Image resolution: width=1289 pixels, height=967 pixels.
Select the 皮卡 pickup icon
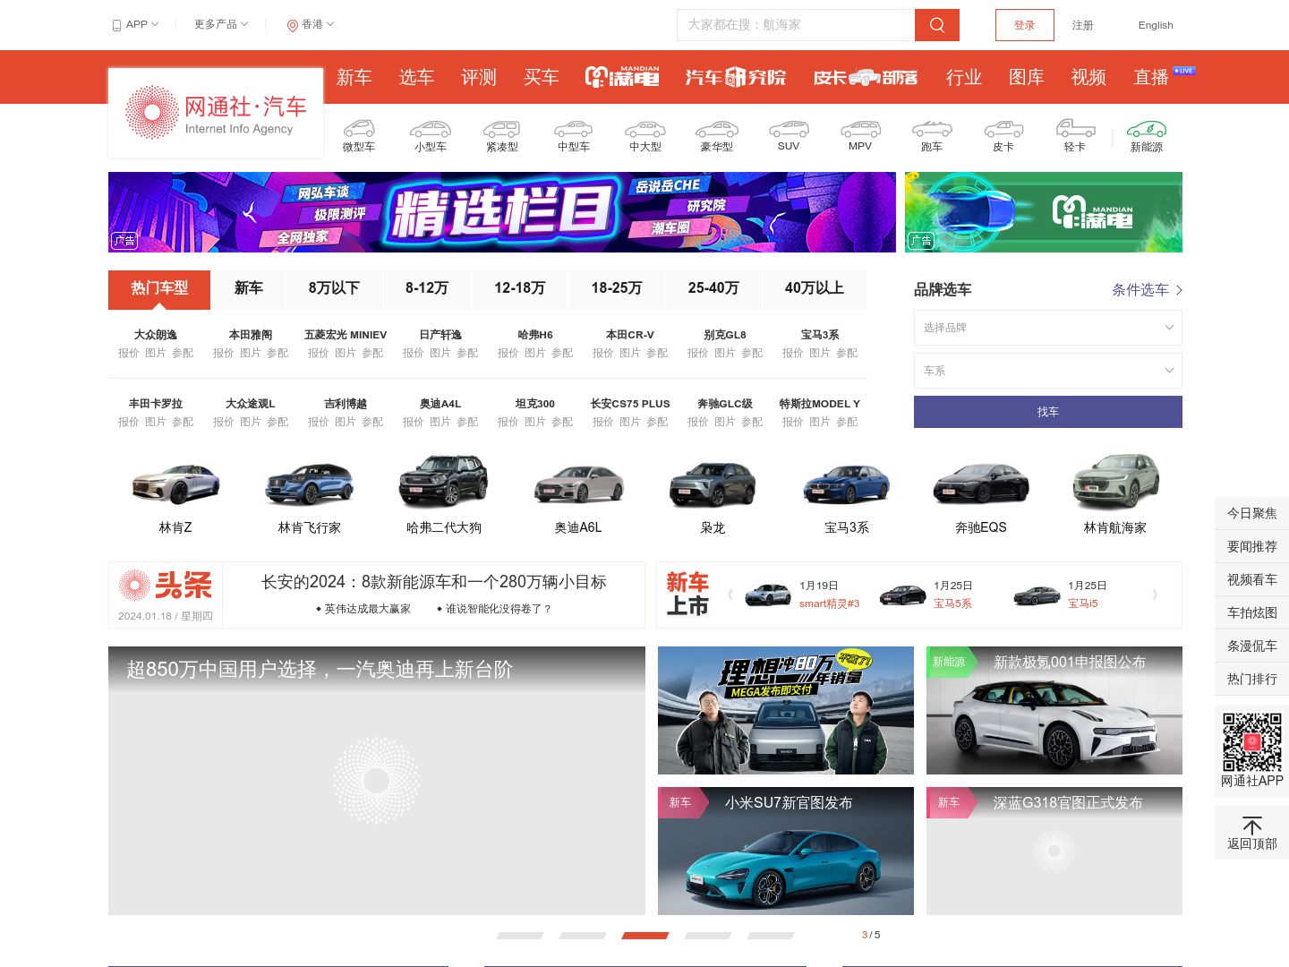tap(1003, 129)
